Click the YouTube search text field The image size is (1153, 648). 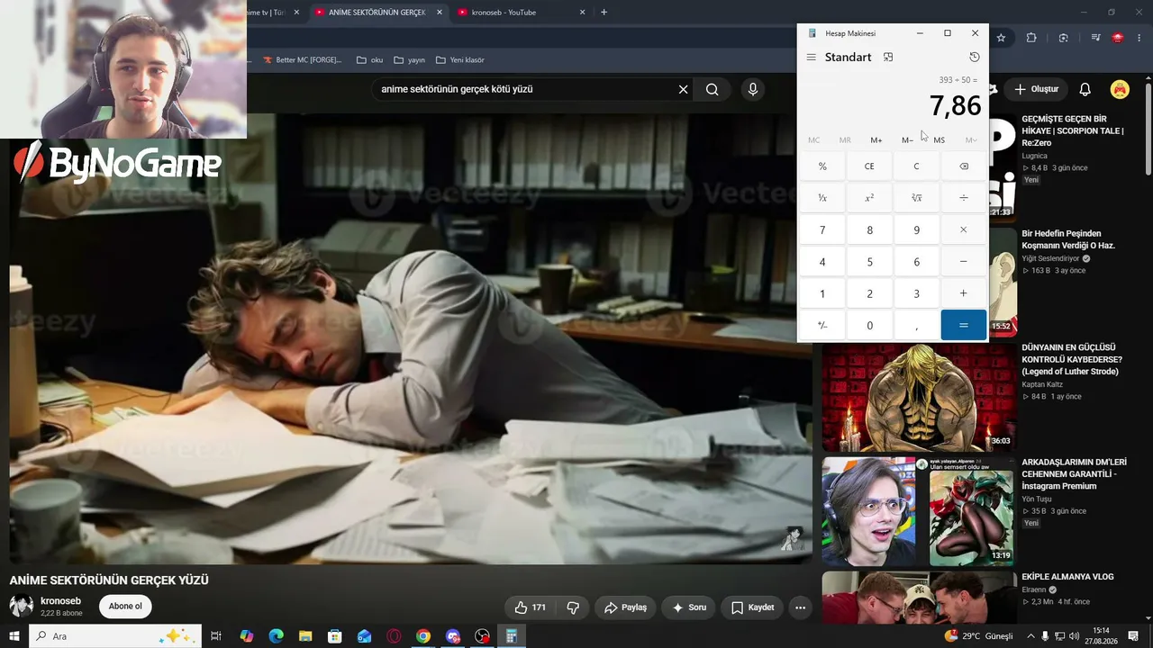[x=522, y=89]
